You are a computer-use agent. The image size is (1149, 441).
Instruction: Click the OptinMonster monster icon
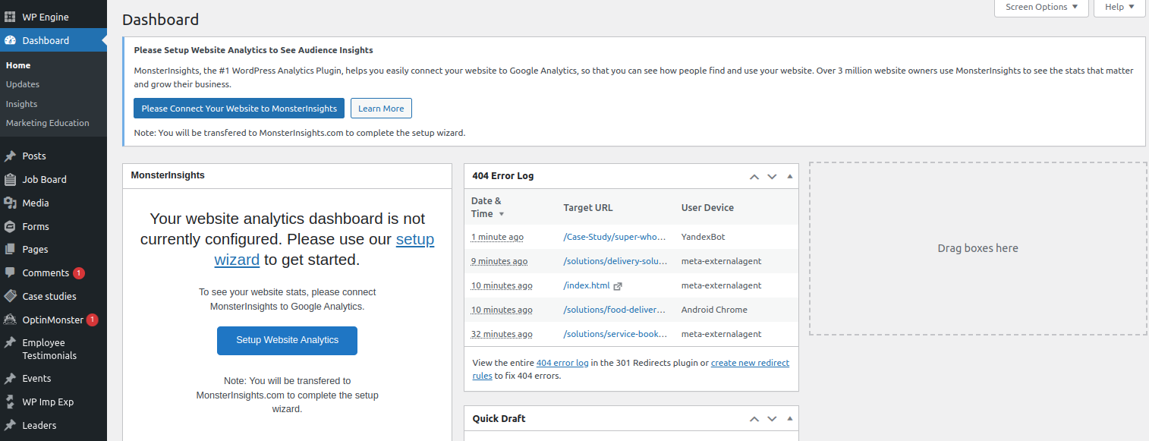click(10, 320)
